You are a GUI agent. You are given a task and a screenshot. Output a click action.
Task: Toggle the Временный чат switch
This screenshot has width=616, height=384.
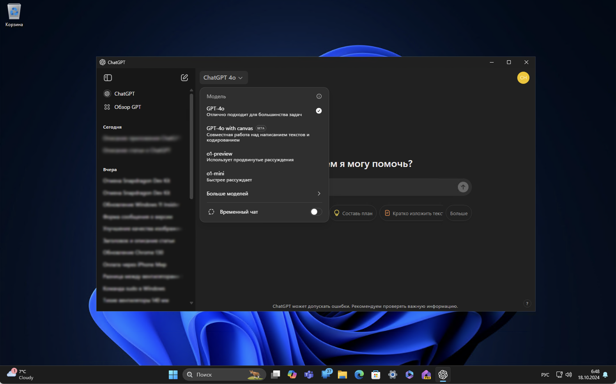pyautogui.click(x=316, y=212)
